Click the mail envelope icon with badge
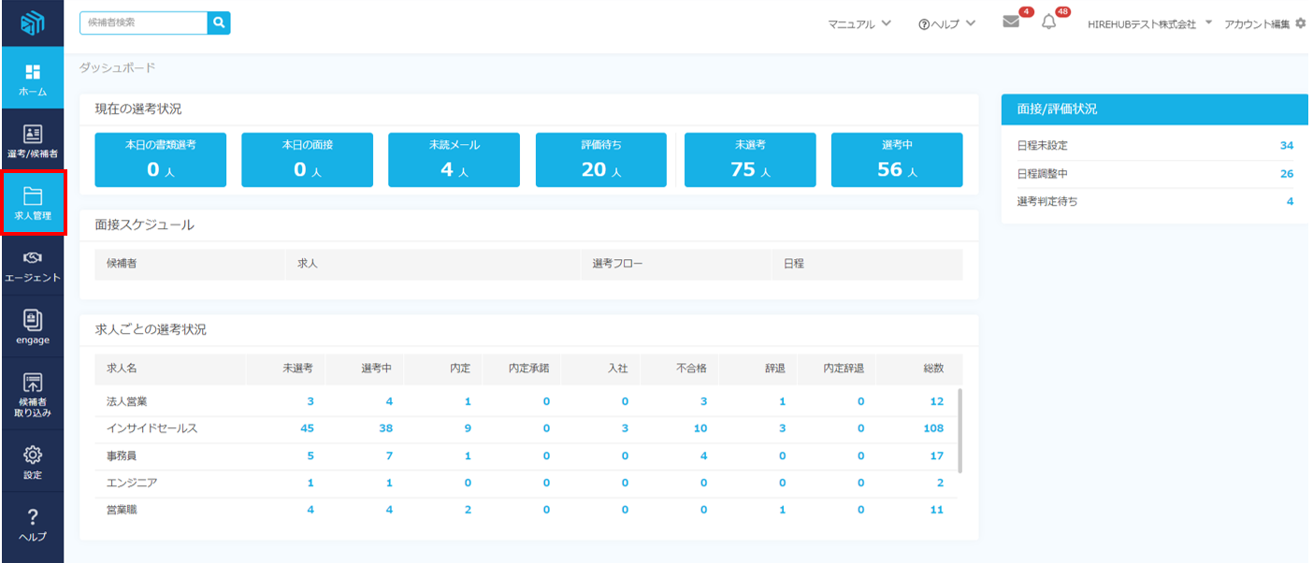The image size is (1313, 563). click(1011, 22)
